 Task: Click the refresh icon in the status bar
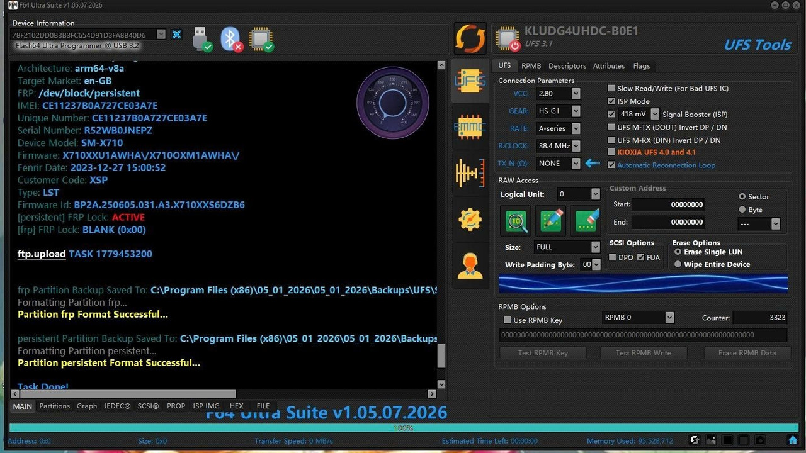694,440
